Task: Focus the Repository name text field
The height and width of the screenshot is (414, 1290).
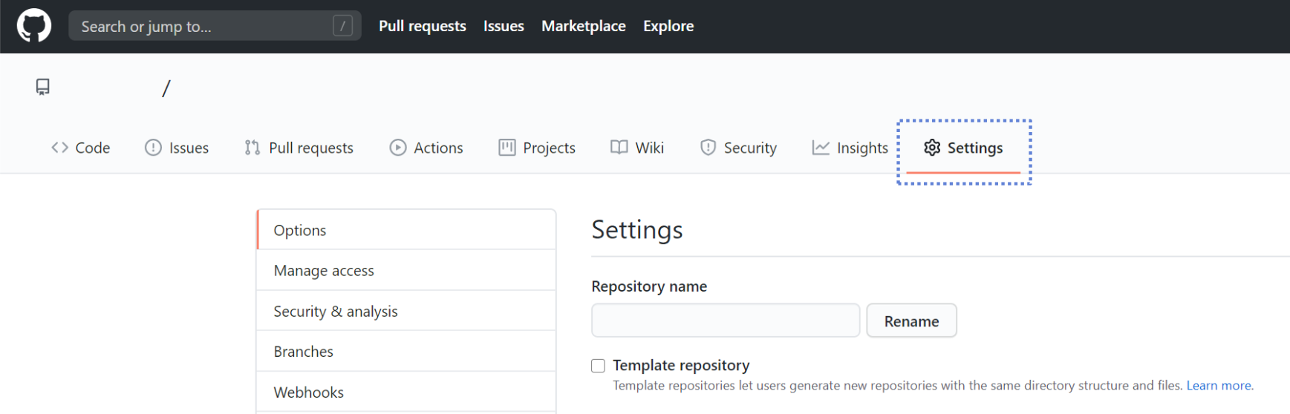Action: [x=725, y=321]
